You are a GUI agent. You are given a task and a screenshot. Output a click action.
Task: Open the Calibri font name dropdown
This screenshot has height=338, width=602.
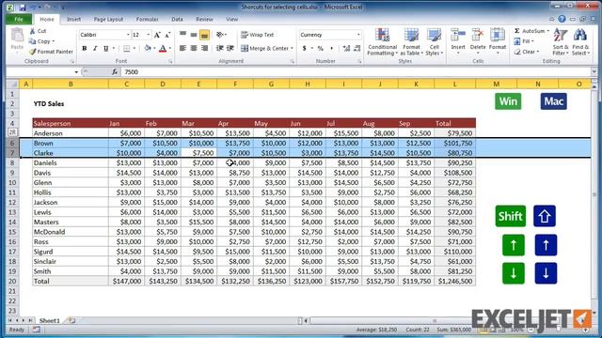(128, 35)
